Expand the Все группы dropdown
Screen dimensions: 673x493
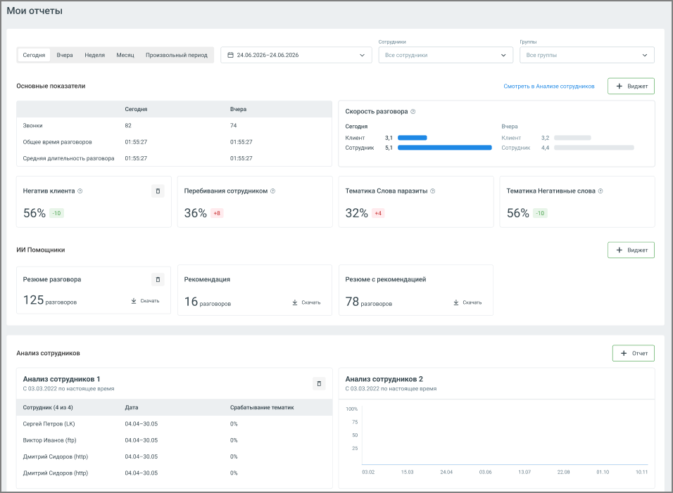click(586, 55)
